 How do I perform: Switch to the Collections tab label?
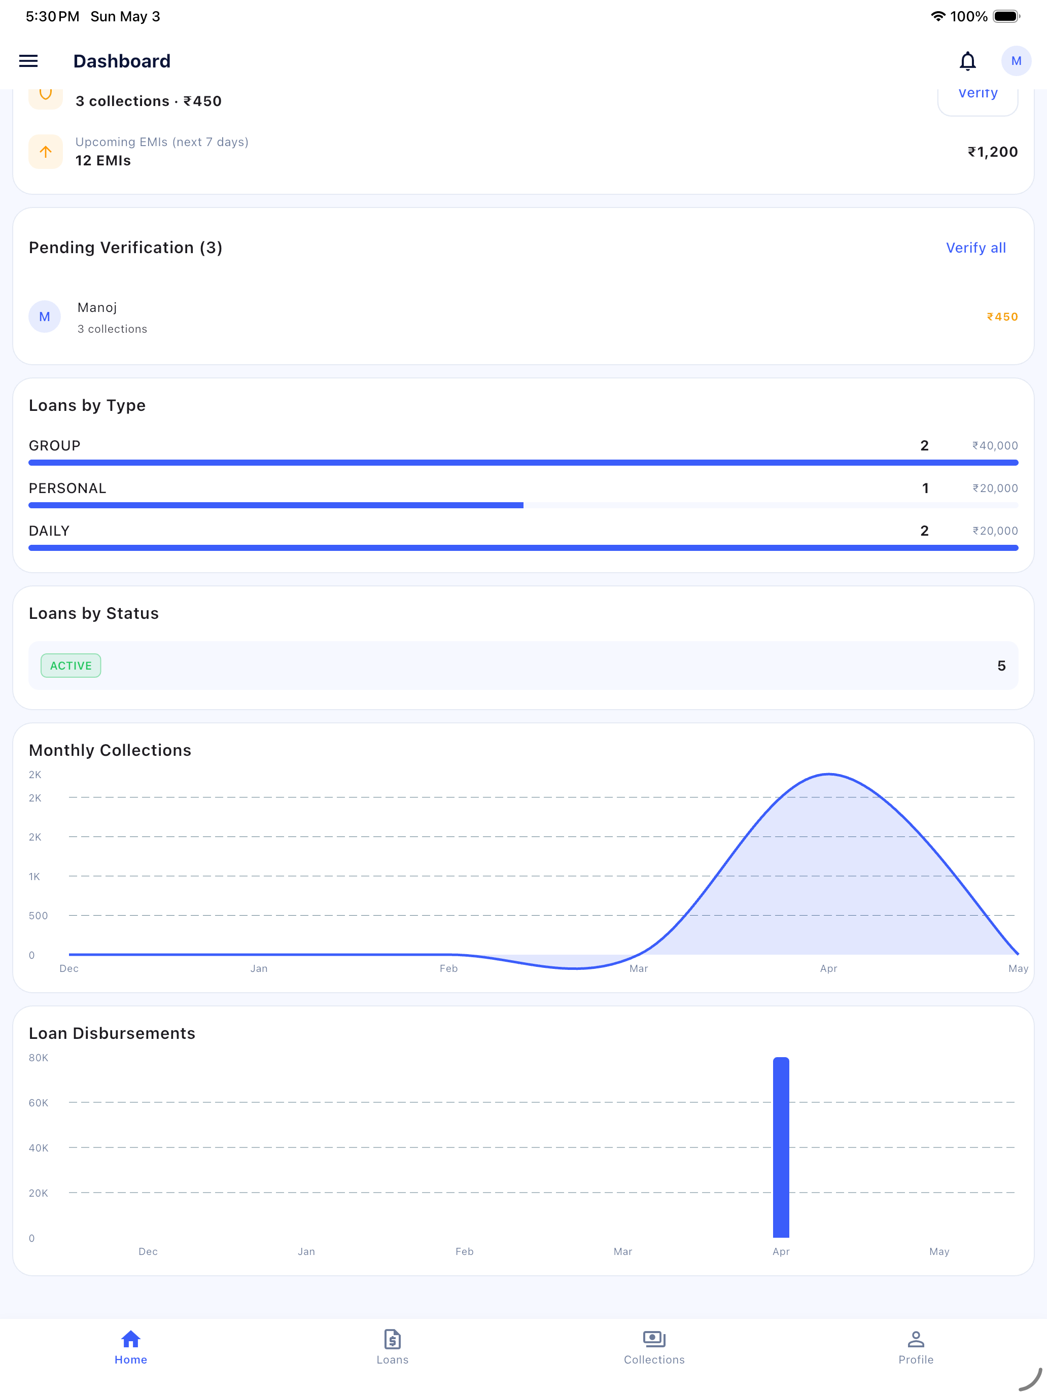point(654,1359)
